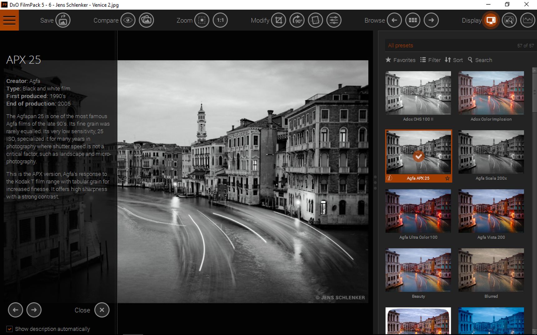537x335 pixels.
Task: Click the End of production: 2005 line
Action: (x=38, y=103)
